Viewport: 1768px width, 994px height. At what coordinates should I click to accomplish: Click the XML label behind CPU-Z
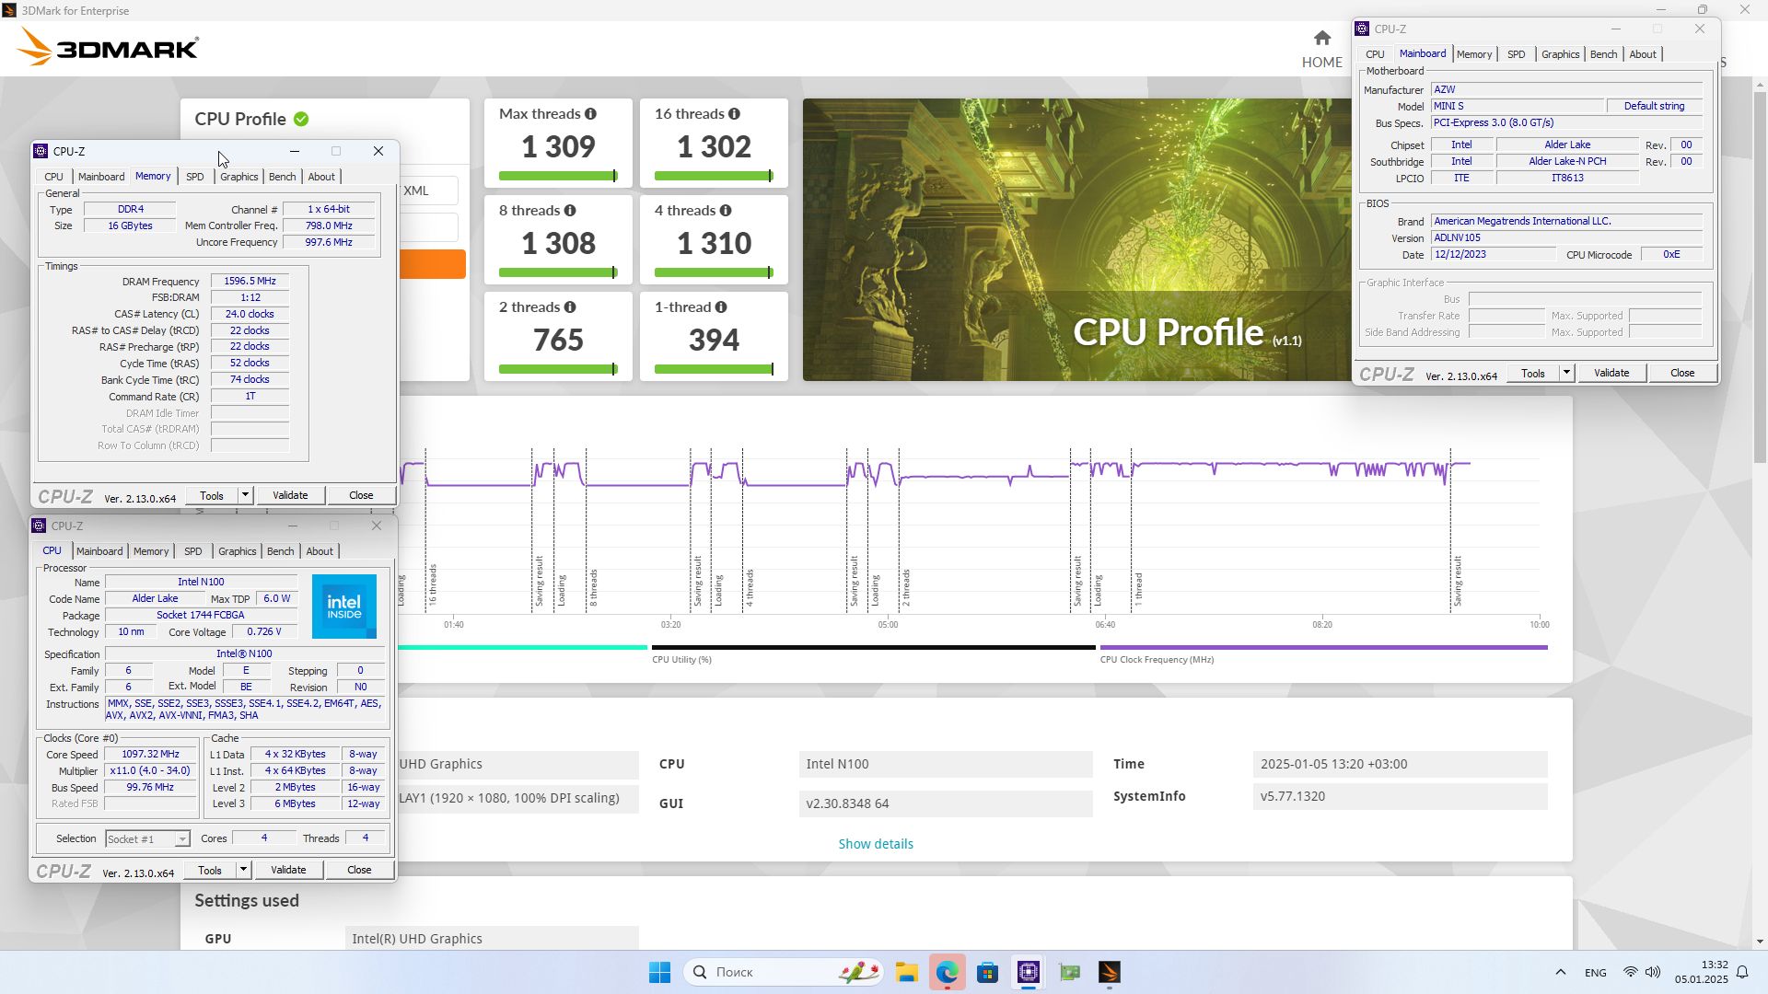pos(416,191)
